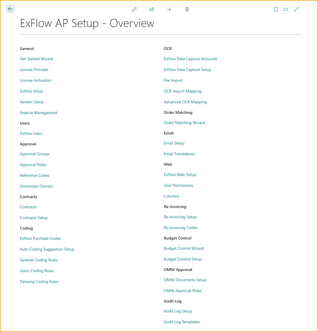Click the pencil edit icon
This screenshot has height=332, width=318.
[x=134, y=9]
